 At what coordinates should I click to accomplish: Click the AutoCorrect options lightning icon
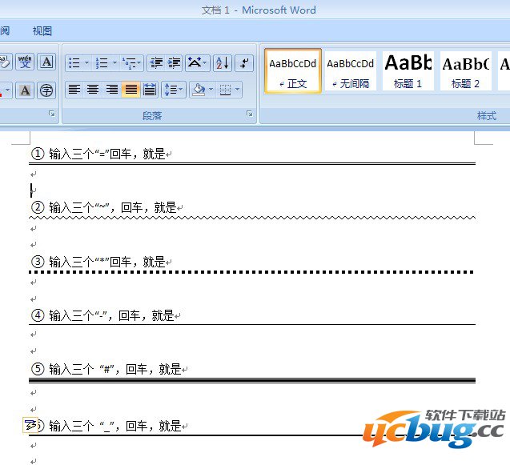(30, 425)
